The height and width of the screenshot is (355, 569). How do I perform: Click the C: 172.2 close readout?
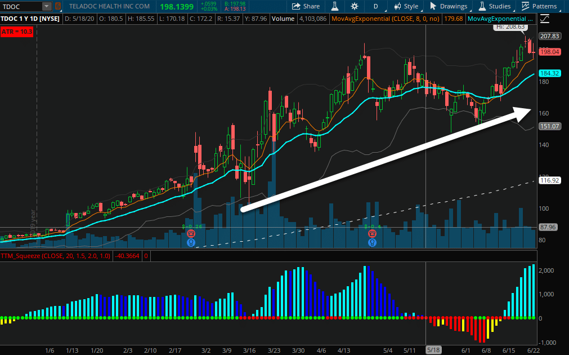[x=201, y=19]
